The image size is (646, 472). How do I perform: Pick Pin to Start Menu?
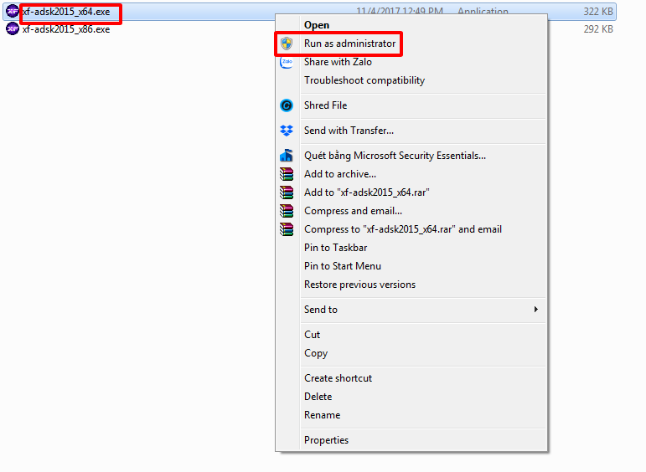coord(342,266)
